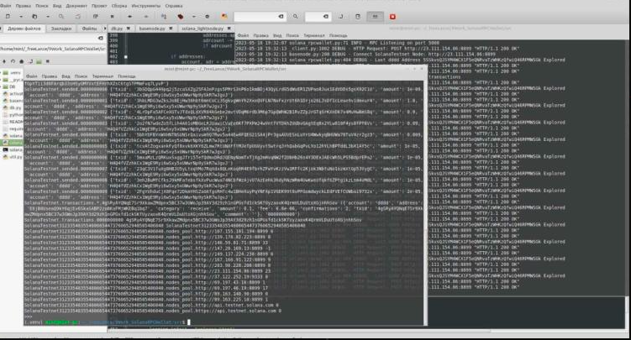Select the DB folder in file tree
The height and width of the screenshot is (340, 631).
(12, 86)
